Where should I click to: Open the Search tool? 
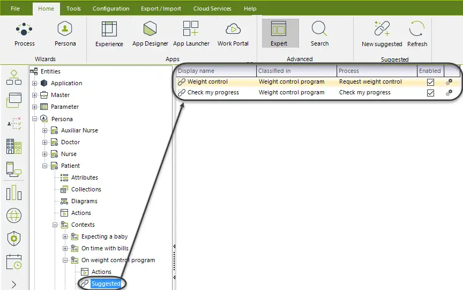click(319, 34)
